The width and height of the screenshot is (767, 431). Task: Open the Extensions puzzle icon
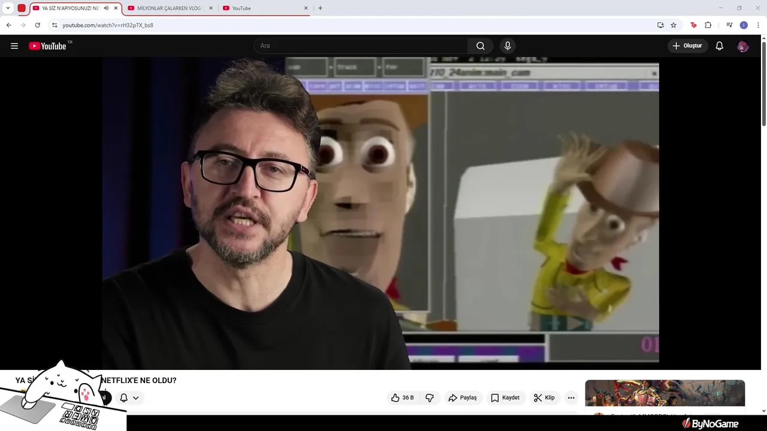tap(708, 25)
